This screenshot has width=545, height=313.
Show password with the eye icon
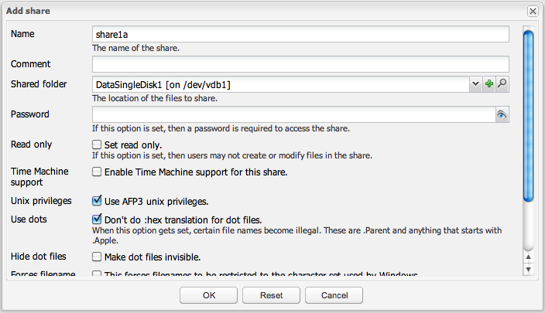point(502,114)
